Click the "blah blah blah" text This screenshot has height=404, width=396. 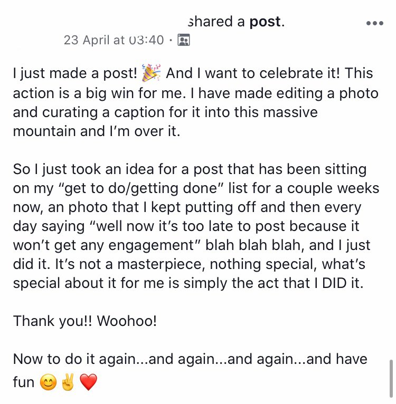(253, 245)
